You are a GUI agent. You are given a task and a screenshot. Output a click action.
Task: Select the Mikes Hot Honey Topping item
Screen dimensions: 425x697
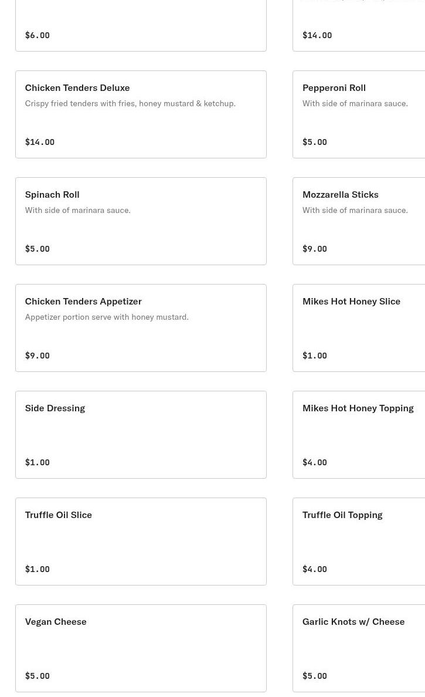click(359, 434)
